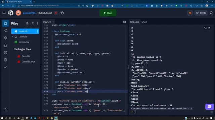Open the search icon in header
The image size is (215, 120).
click(x=211, y=13)
